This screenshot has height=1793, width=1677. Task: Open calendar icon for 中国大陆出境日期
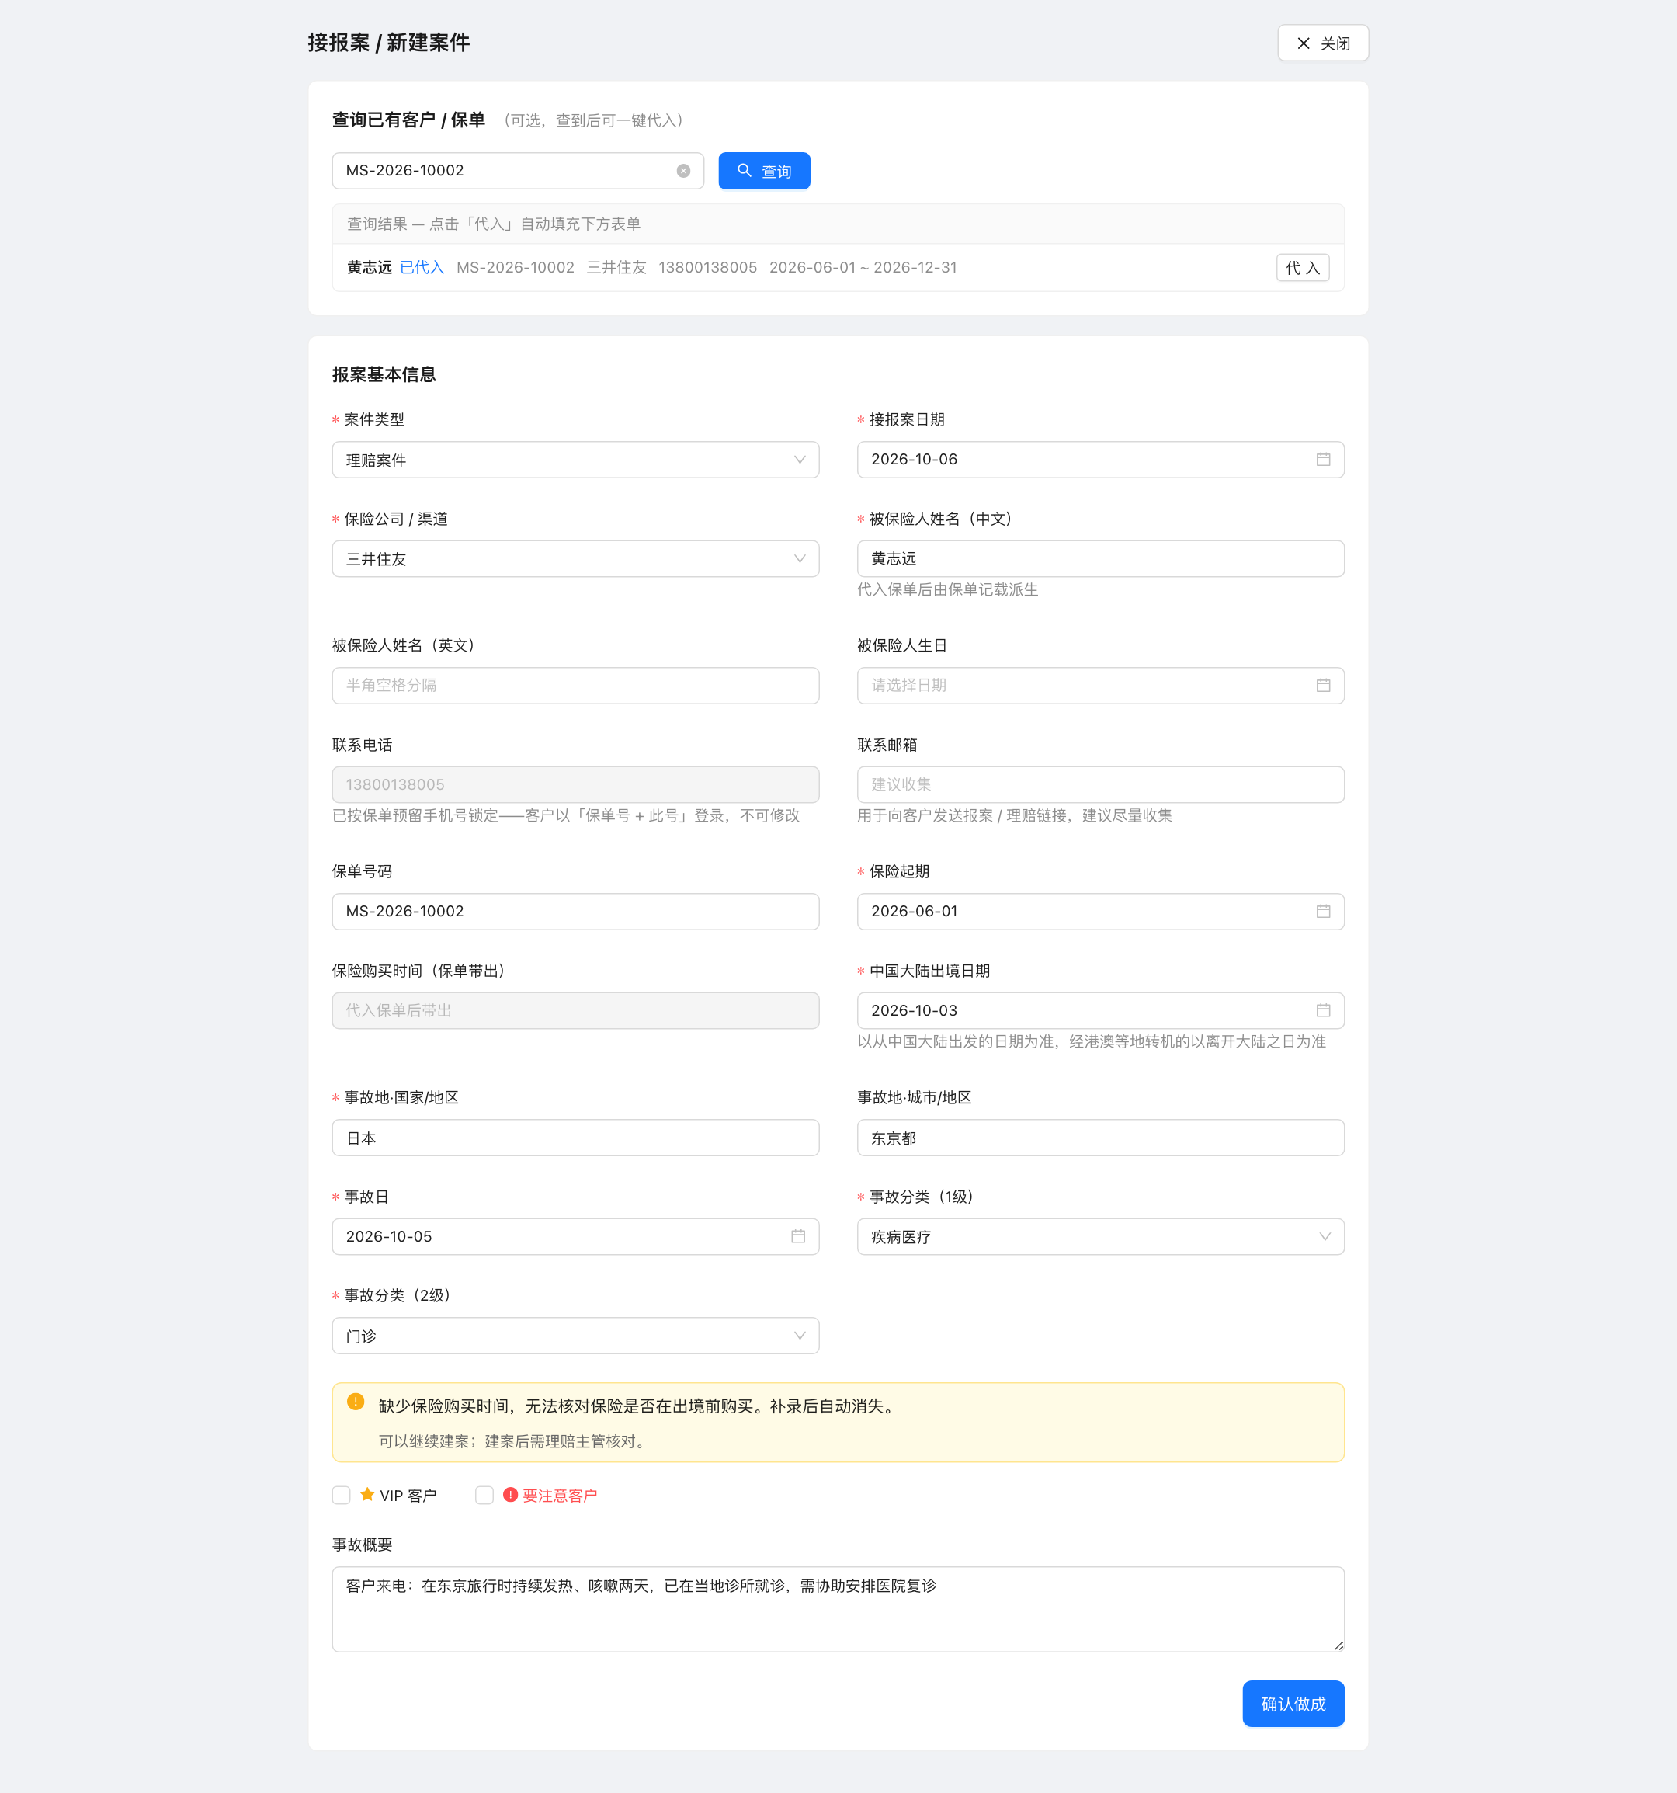point(1323,1010)
